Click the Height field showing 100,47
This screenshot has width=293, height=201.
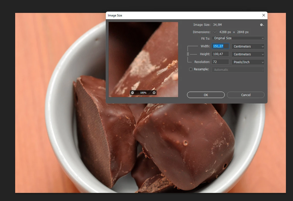click(220, 54)
